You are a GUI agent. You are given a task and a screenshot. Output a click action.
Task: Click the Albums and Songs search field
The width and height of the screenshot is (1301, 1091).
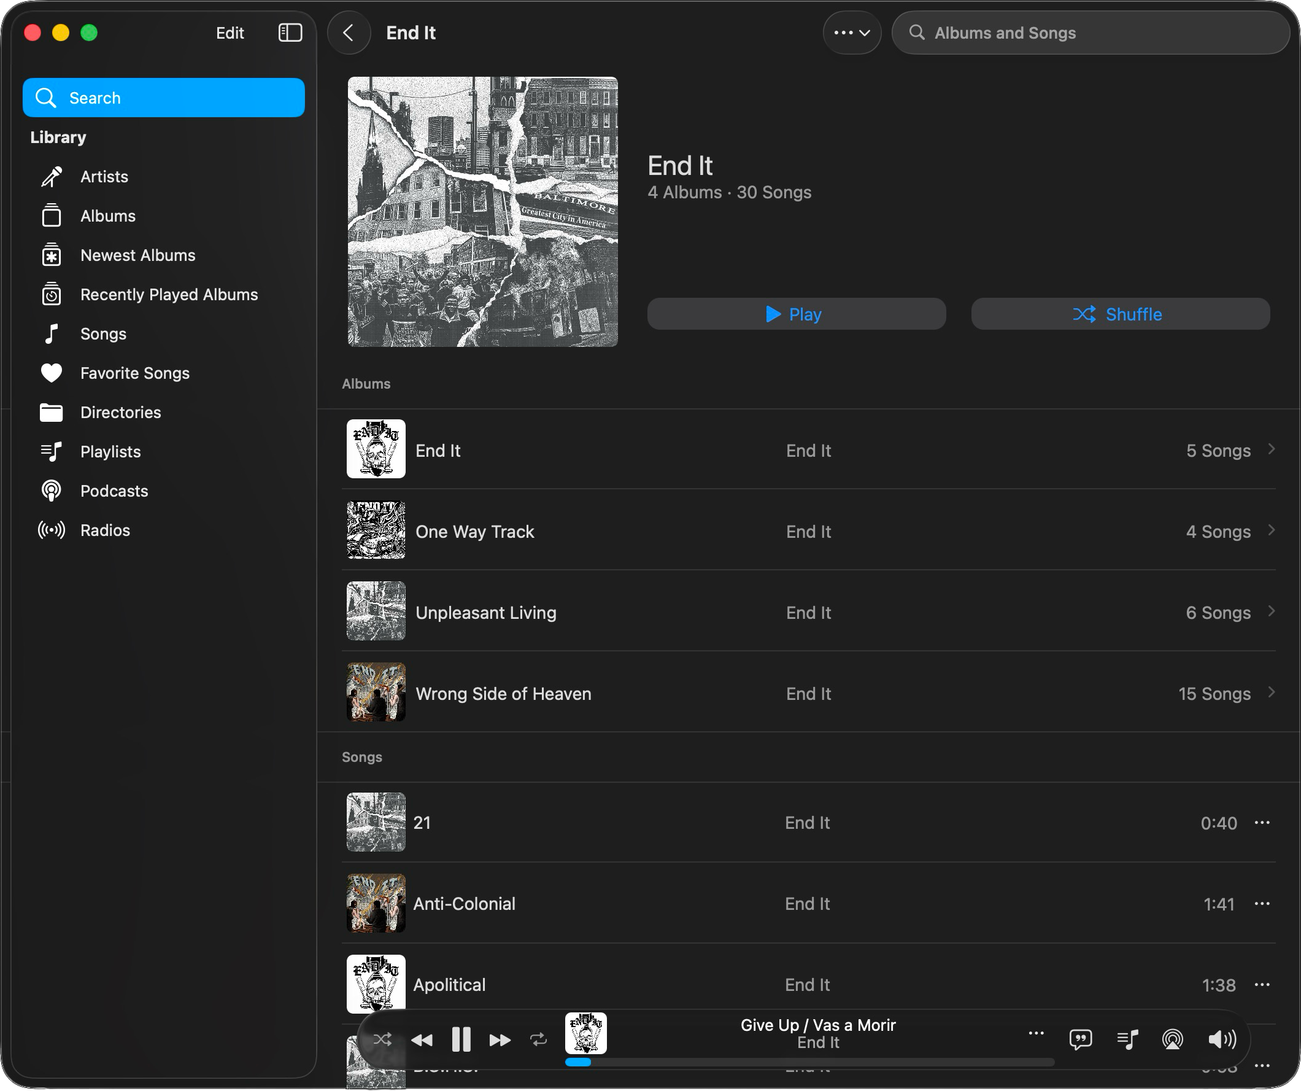click(x=1091, y=33)
